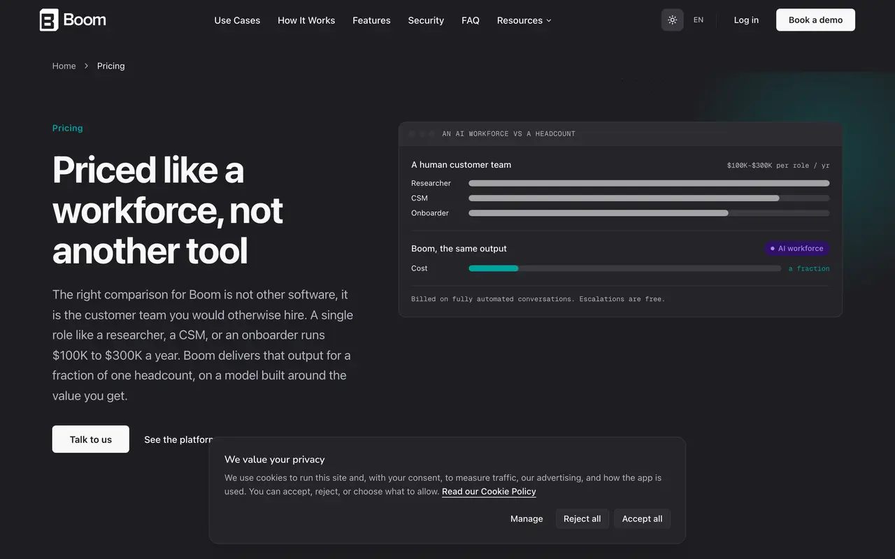Click the teal Boom Cost bar
This screenshot has height=559, width=895.
click(493, 268)
